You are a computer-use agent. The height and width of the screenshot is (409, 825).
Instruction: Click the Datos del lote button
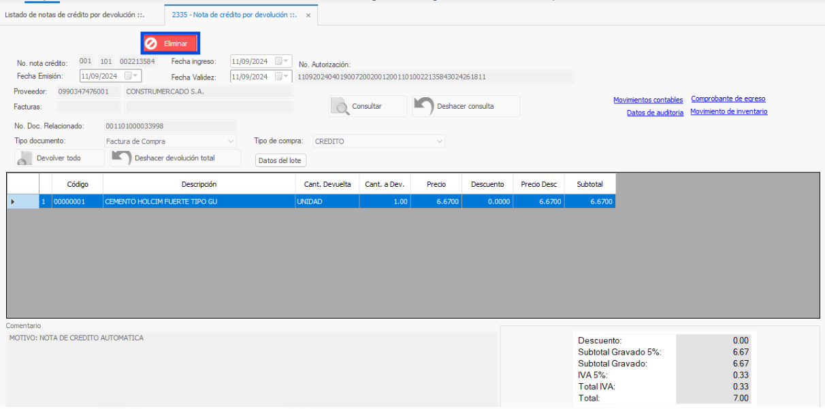click(280, 160)
